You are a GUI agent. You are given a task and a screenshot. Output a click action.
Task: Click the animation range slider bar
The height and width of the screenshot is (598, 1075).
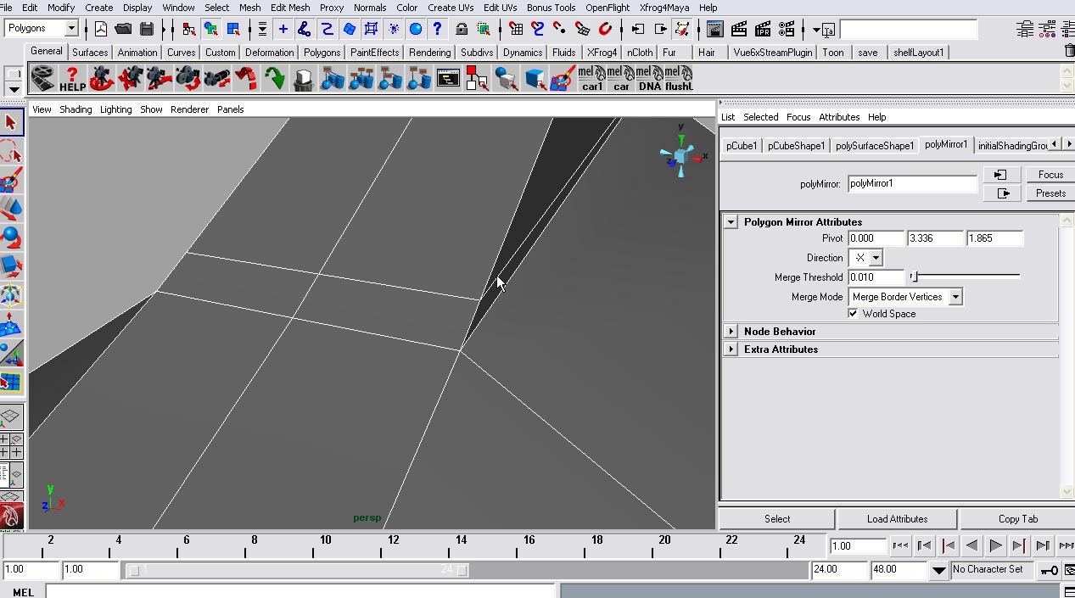(297, 570)
